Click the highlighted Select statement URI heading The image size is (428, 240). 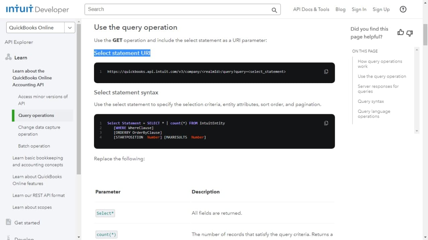click(x=122, y=53)
